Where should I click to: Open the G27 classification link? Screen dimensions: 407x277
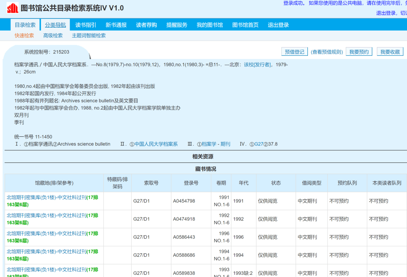point(259,144)
